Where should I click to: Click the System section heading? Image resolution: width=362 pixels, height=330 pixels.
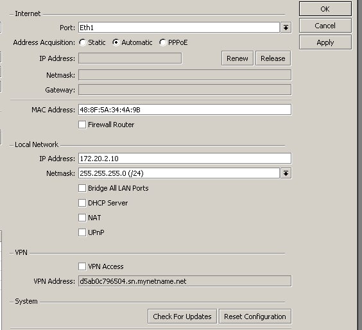pos(26,301)
